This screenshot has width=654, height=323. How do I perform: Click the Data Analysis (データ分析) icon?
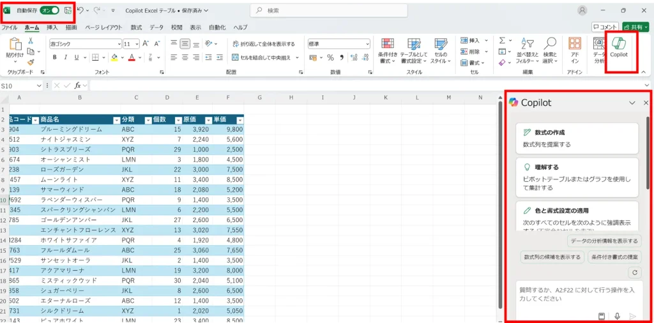(599, 48)
